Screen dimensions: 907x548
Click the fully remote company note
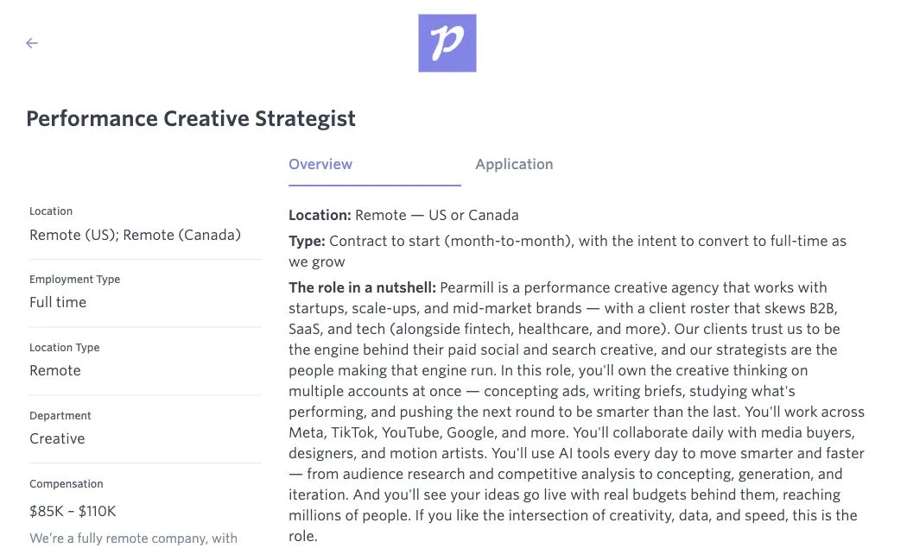134,539
